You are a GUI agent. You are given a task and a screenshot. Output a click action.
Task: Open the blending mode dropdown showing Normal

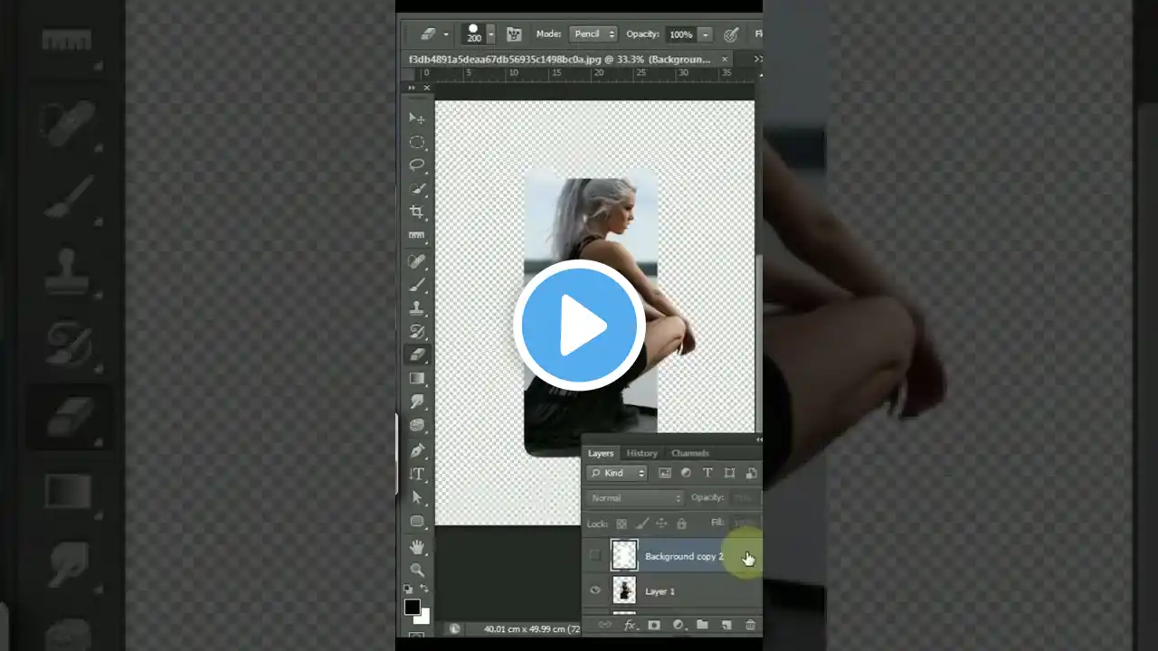point(633,497)
